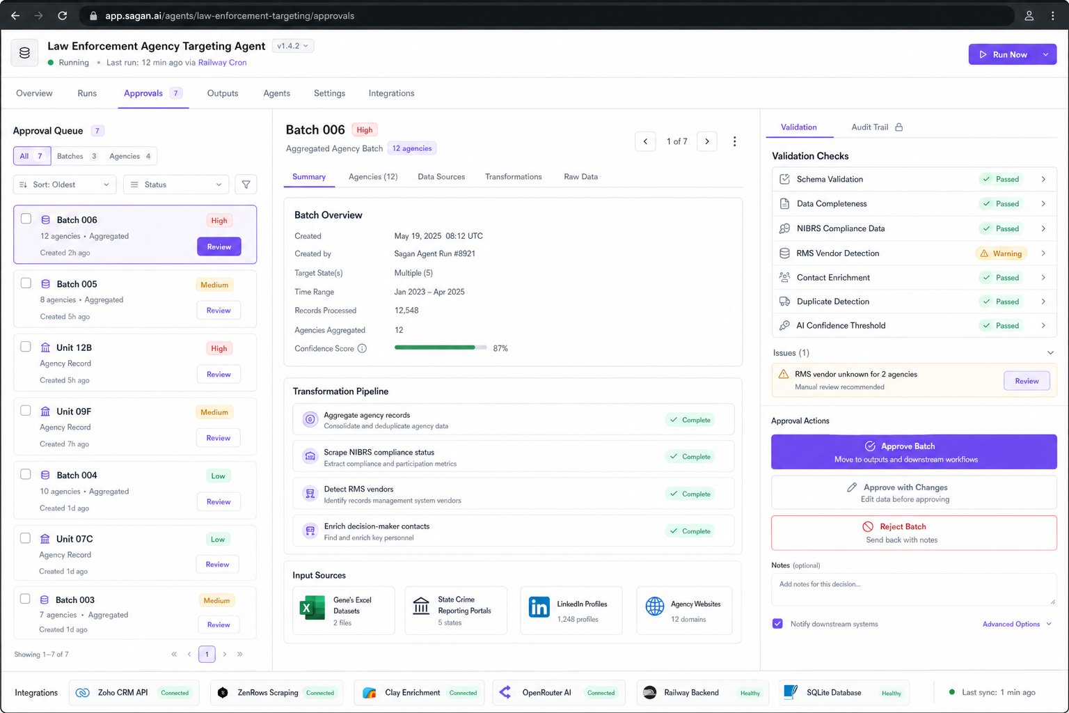Expand the Schema Validation row chevron

coord(1043,179)
